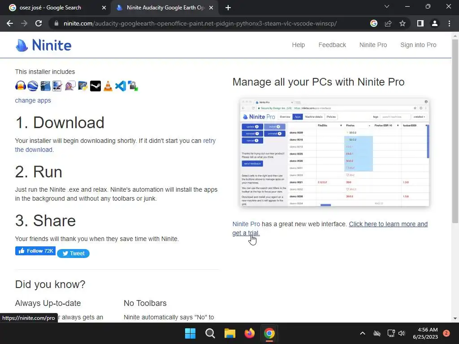Click the Pidgin app icon
This screenshot has height=344, width=459.
[70, 86]
